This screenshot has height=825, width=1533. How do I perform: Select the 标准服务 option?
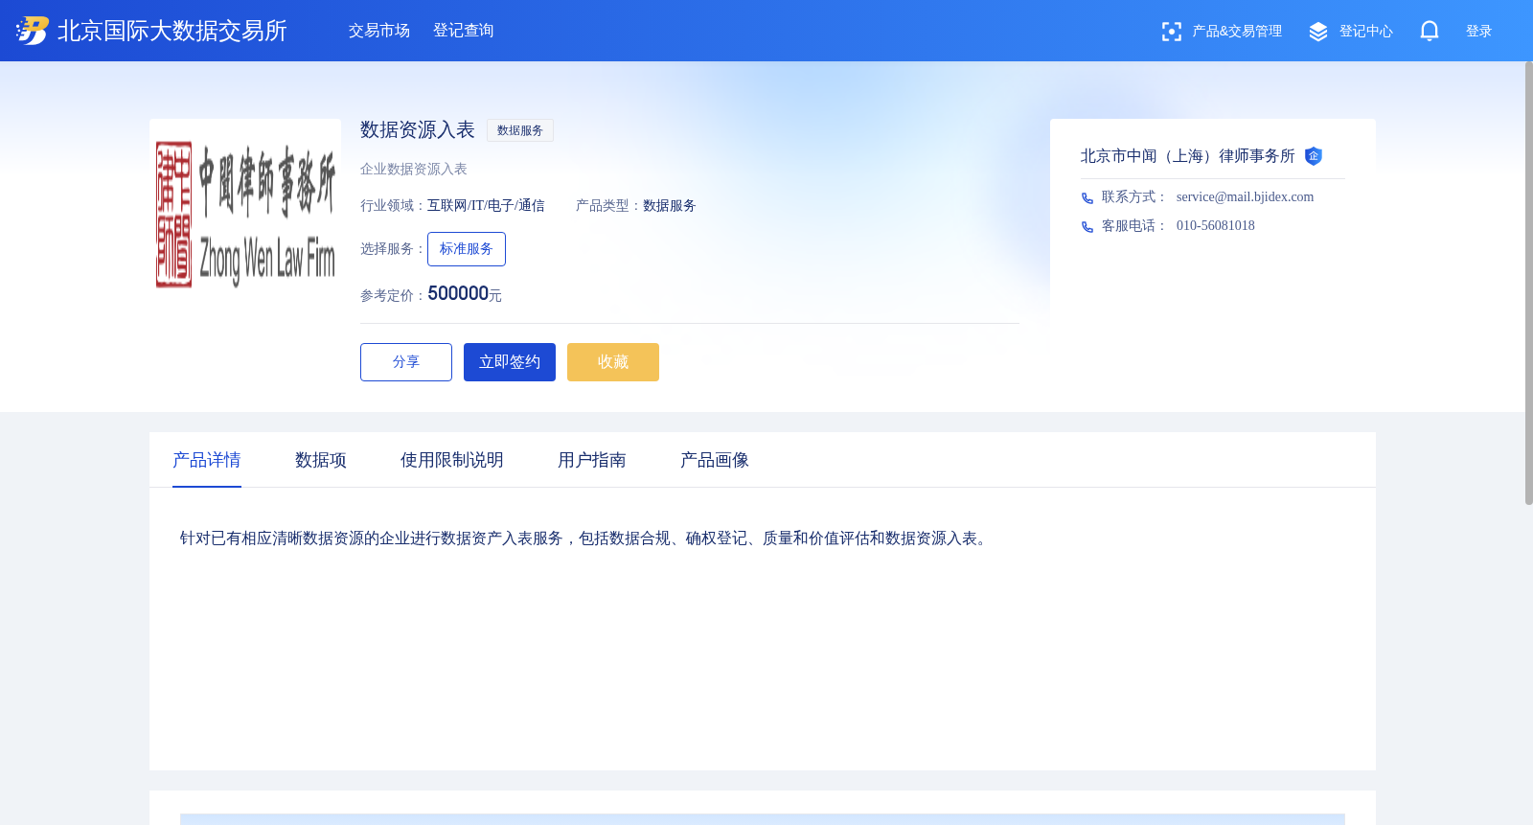[x=467, y=249]
